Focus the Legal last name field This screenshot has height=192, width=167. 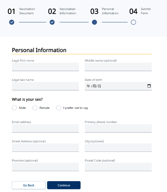[46, 86]
